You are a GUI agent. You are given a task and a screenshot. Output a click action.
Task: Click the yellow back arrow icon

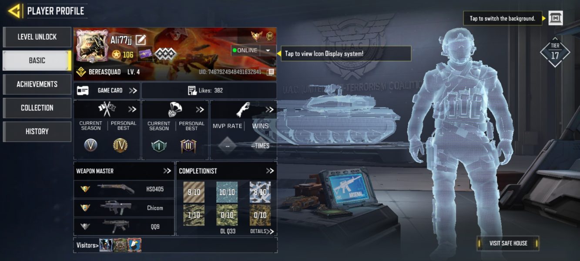(x=14, y=10)
